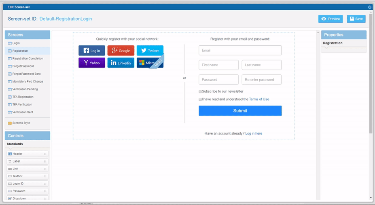Click the blue Submit button
The image size is (375, 205).
coord(240,111)
